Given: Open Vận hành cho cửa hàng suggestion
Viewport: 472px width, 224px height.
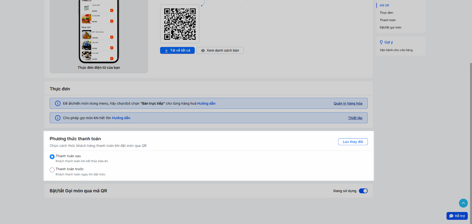Looking at the screenshot, I should [396, 50].
